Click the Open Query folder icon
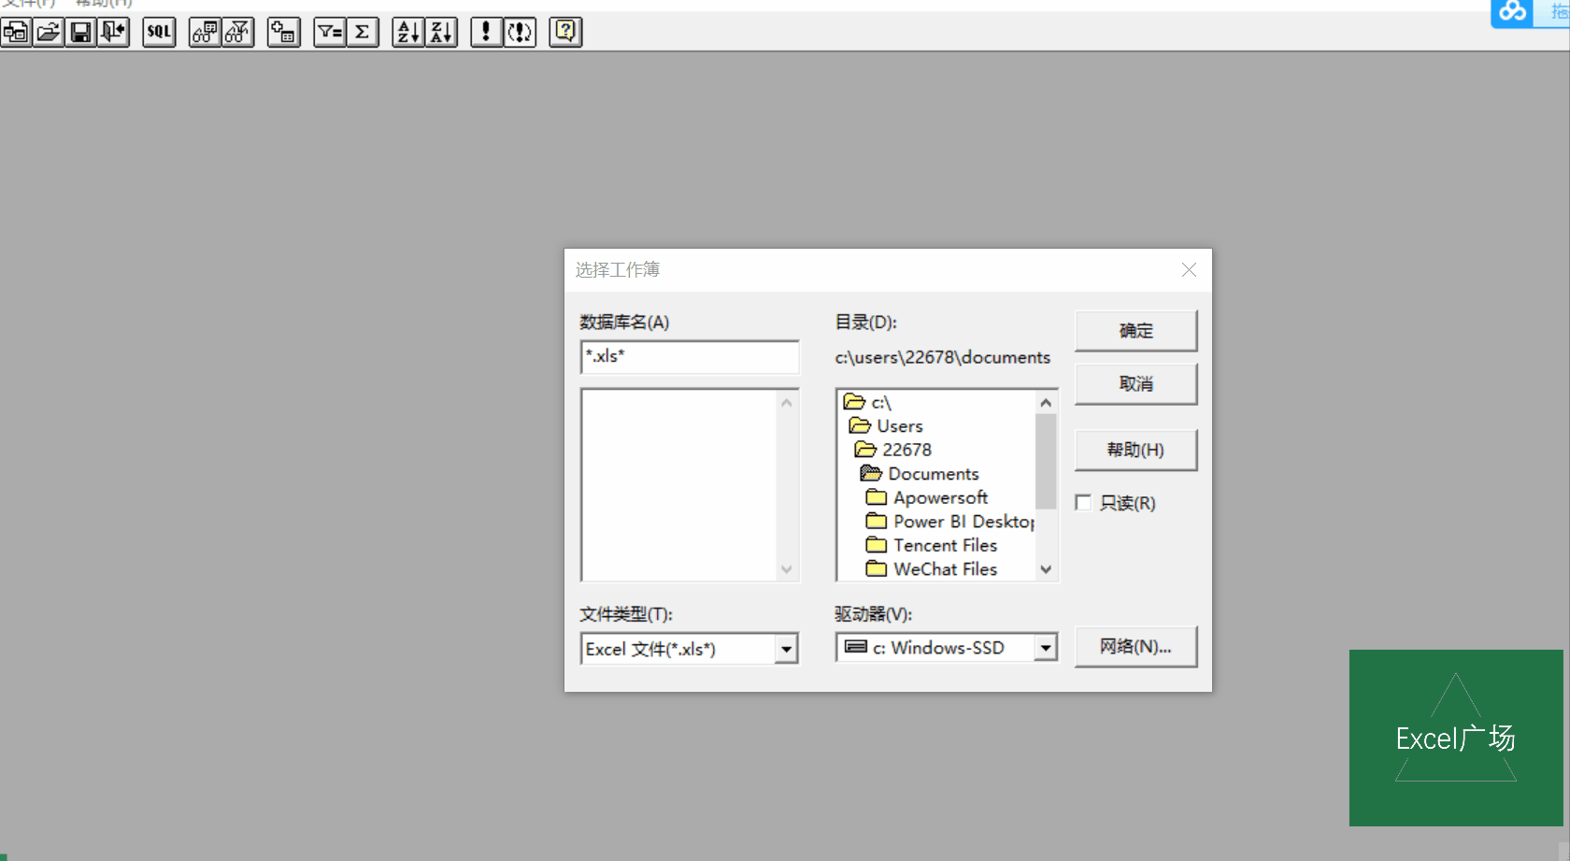1570x861 pixels. pos(49,33)
